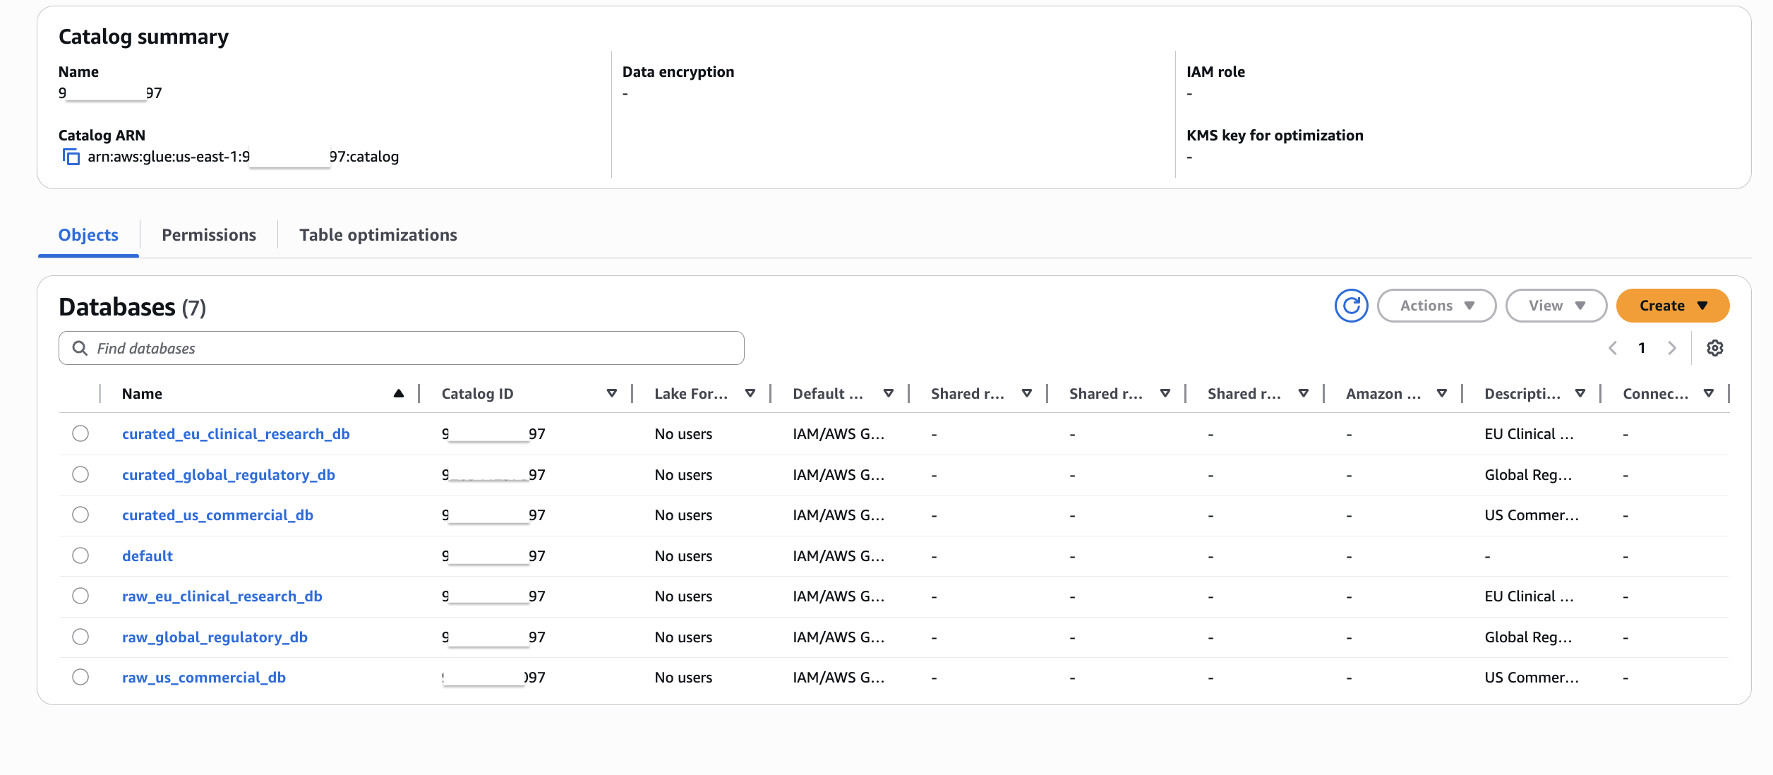Select raw_us_commercial_db radio button
This screenshot has height=775, width=1773.
pos(80,677)
